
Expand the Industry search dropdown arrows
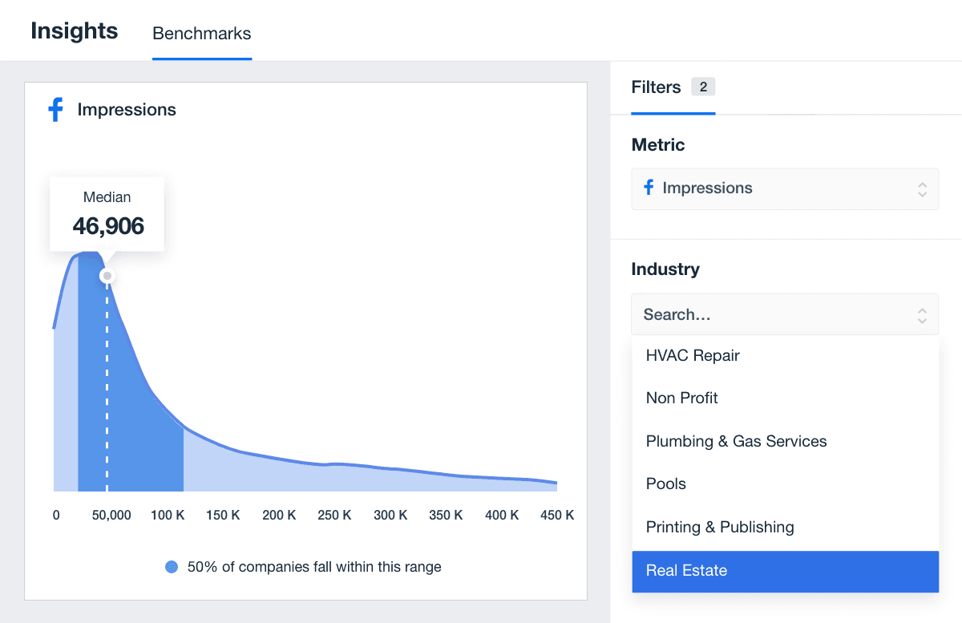[922, 315]
